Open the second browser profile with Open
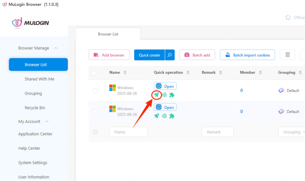Viewport: 305px width, 181px height. tap(165, 107)
